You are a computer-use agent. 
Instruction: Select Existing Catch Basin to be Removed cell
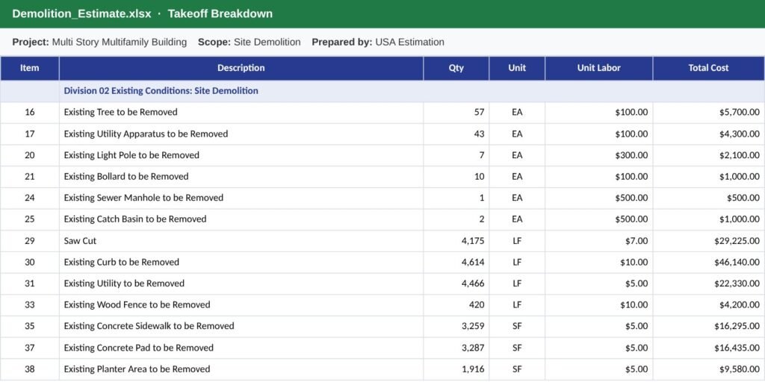tap(241, 220)
